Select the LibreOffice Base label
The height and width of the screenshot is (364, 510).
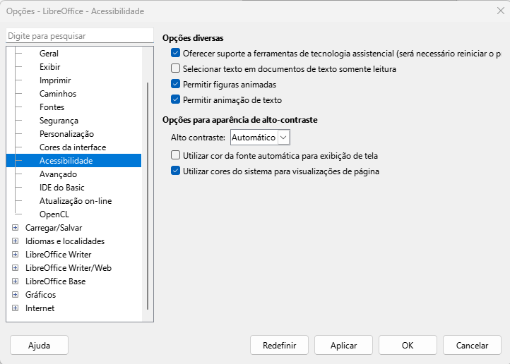point(55,281)
